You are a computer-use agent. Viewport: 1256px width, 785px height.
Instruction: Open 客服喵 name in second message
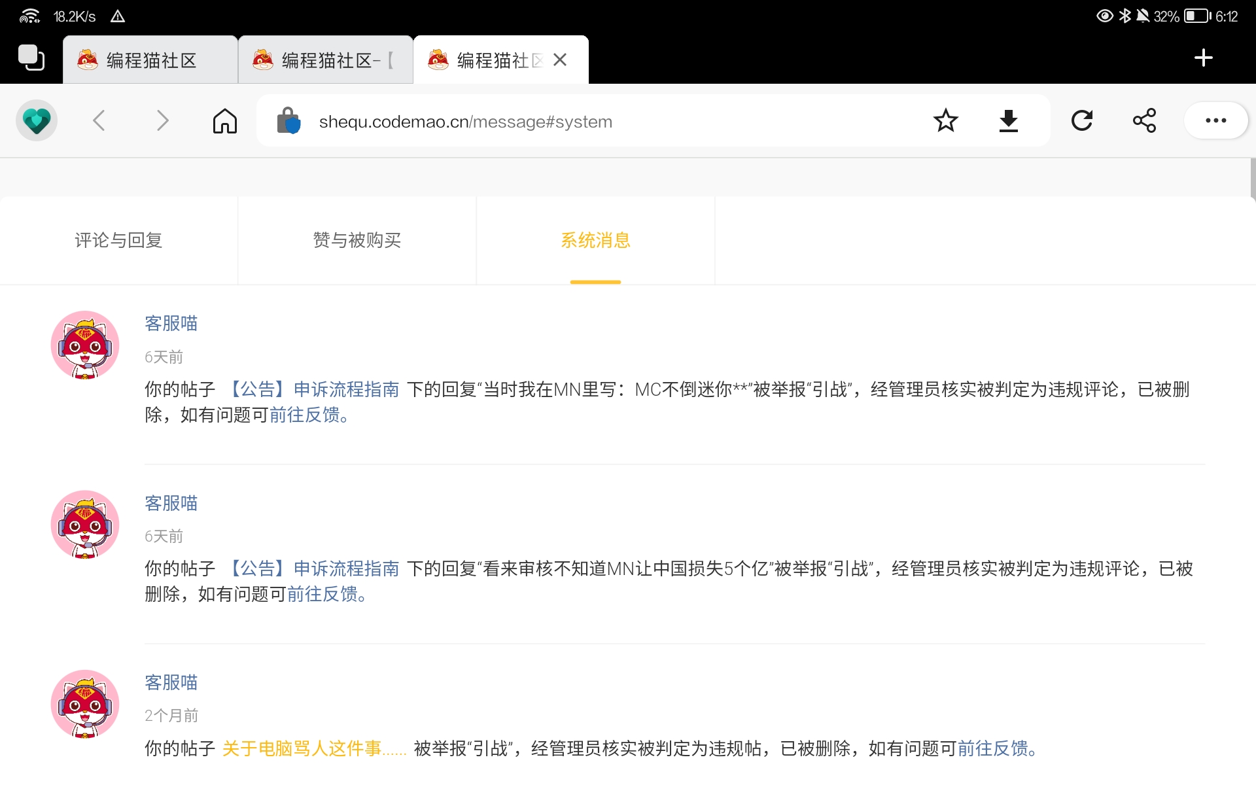pos(171,503)
